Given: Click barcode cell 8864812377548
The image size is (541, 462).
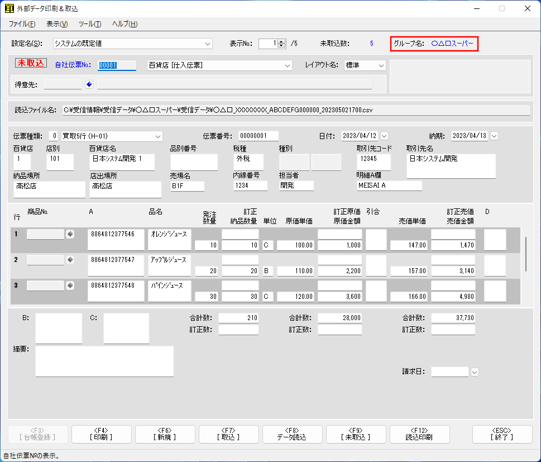Looking at the screenshot, I should pyautogui.click(x=116, y=291).
